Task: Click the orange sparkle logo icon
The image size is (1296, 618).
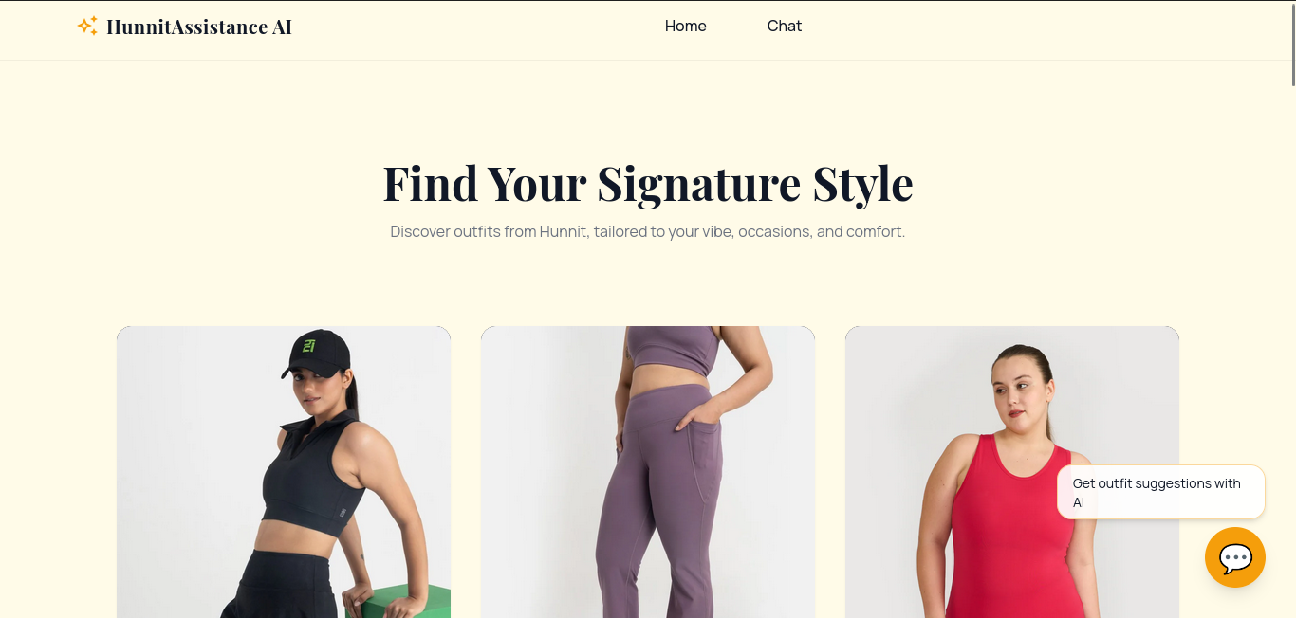Action: click(x=87, y=27)
